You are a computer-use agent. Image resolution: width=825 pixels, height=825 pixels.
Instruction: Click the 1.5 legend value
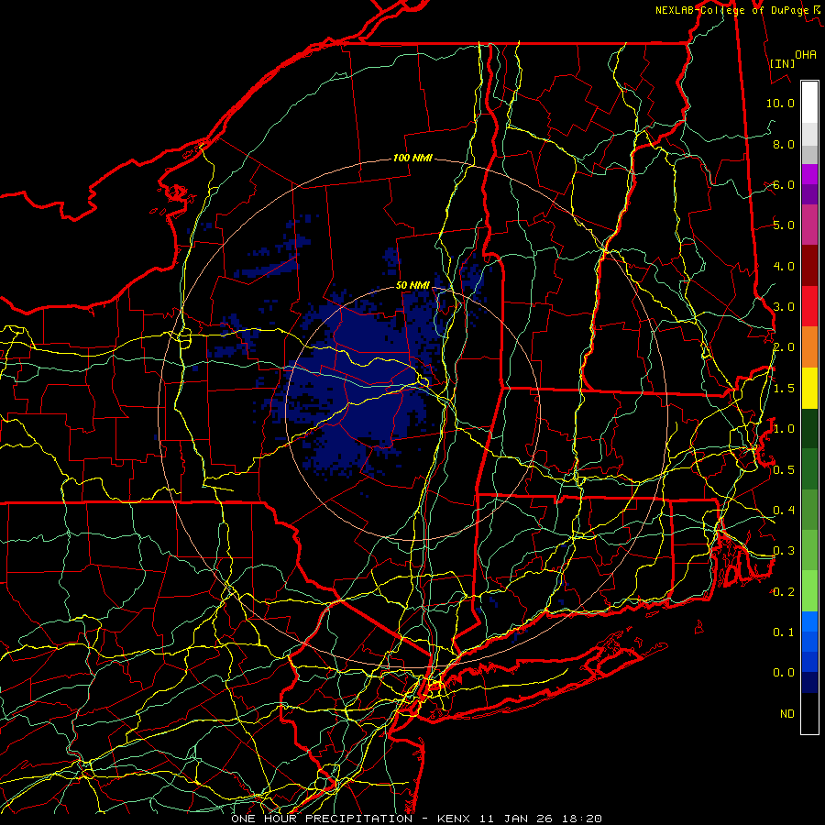[x=784, y=388]
